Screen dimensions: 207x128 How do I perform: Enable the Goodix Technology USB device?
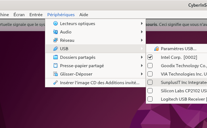click(150, 66)
